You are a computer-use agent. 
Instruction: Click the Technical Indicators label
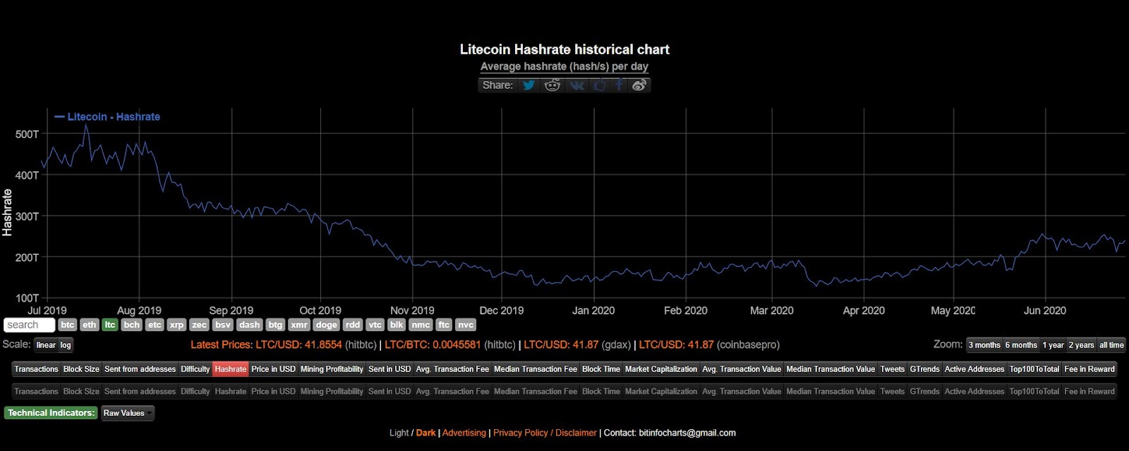coord(51,413)
